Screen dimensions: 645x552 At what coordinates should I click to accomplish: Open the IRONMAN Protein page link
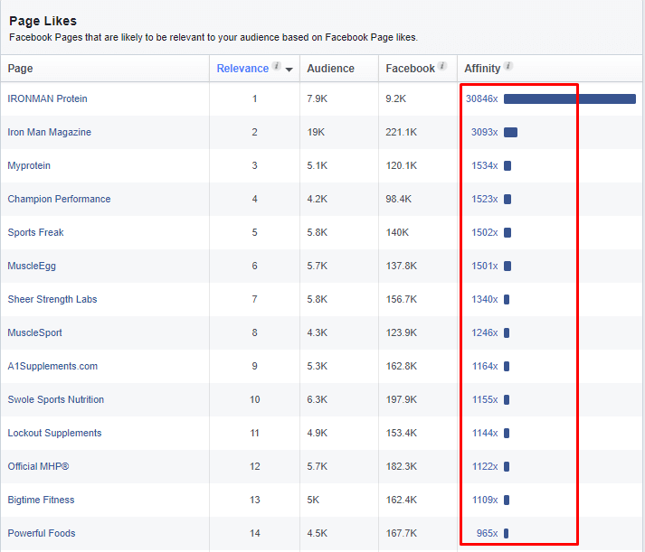[47, 98]
